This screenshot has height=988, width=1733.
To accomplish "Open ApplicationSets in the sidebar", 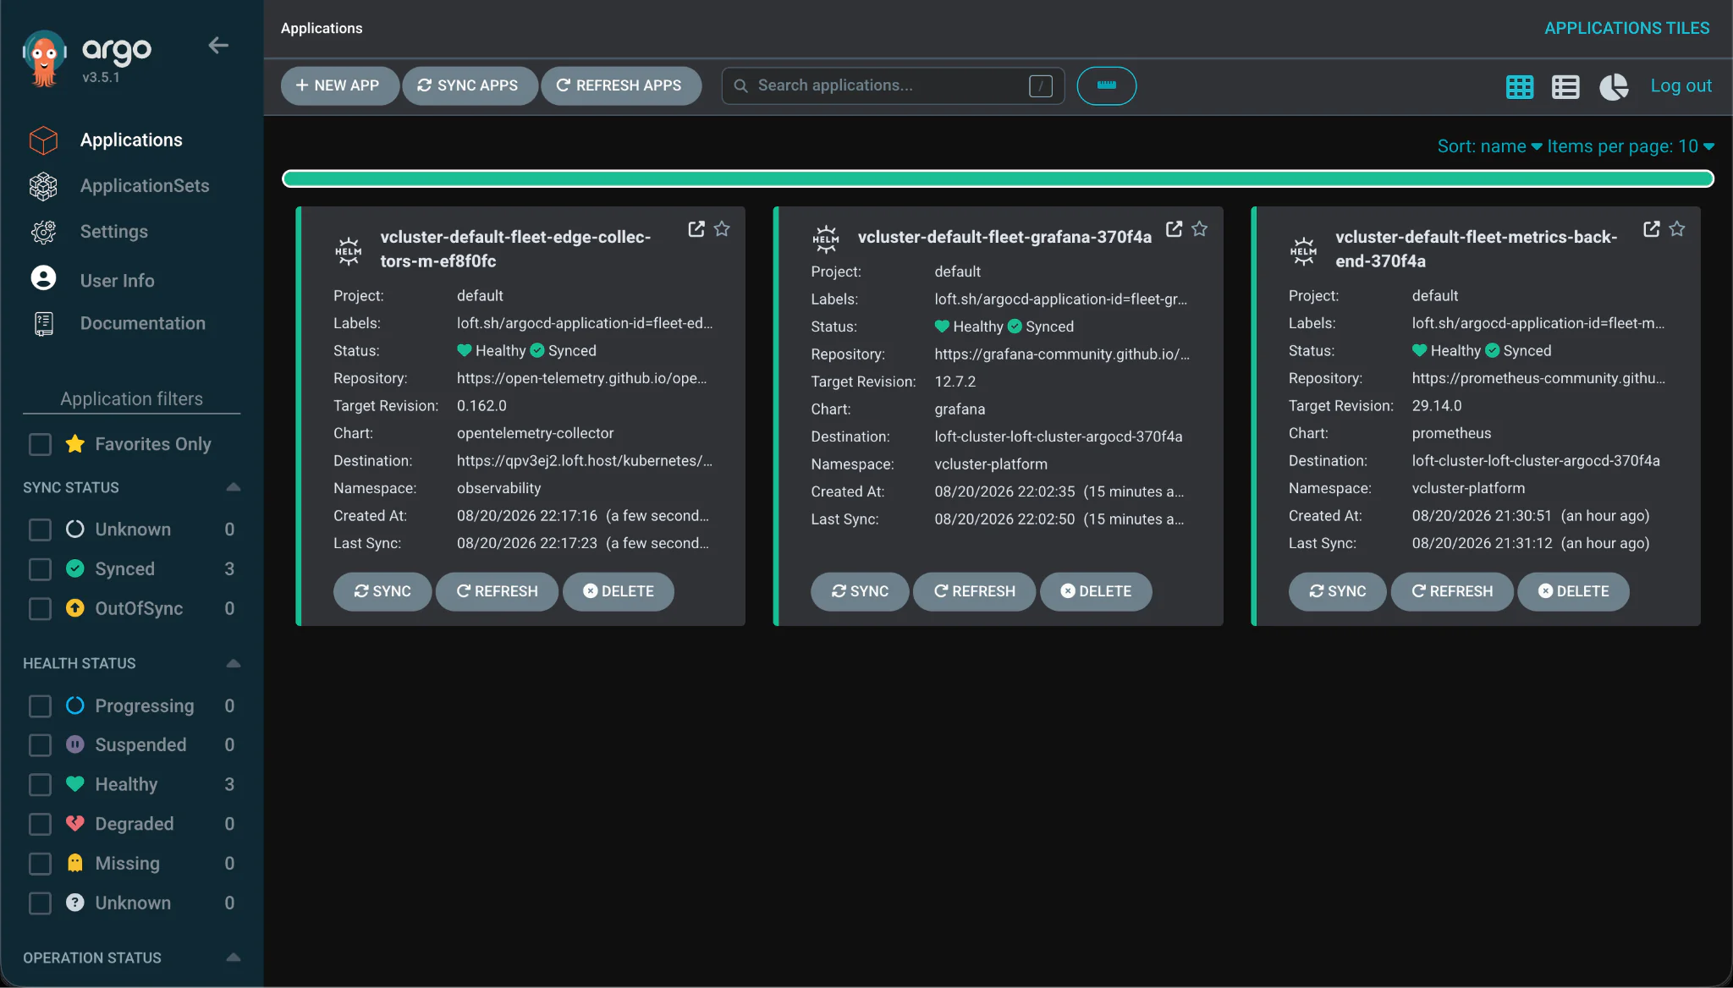I will click(x=145, y=185).
